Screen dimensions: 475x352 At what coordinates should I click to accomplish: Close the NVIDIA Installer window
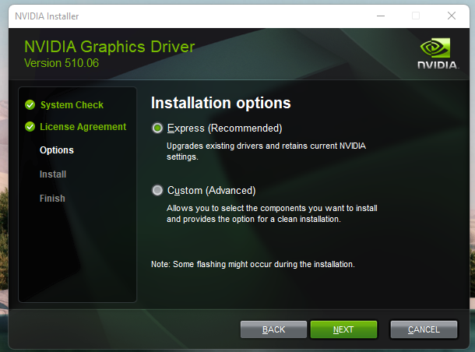coord(452,16)
